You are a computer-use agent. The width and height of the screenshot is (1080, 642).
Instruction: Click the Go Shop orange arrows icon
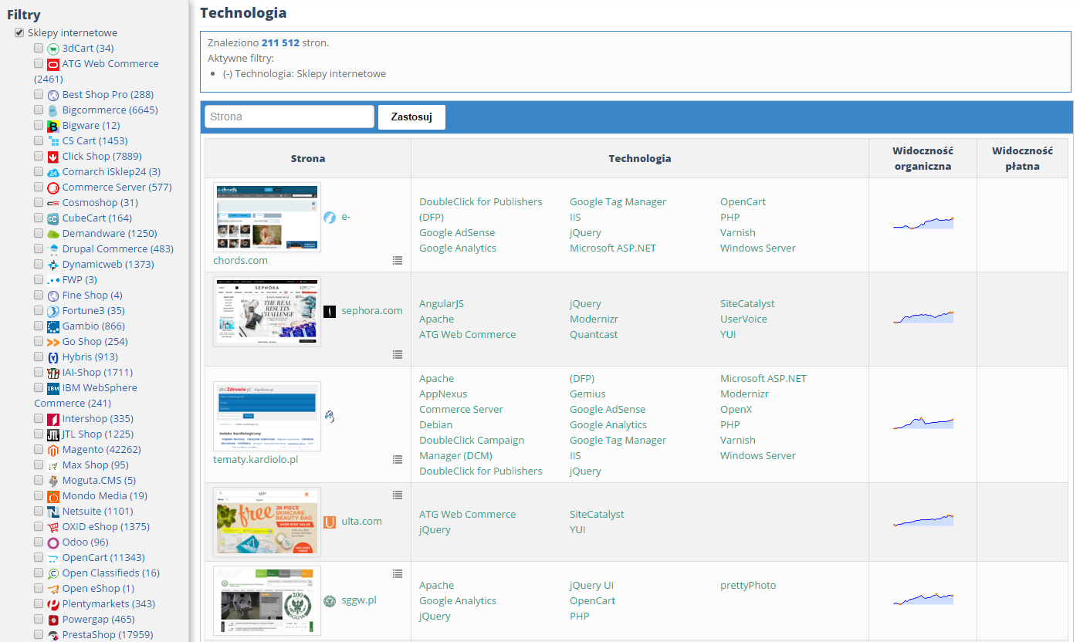(x=53, y=342)
